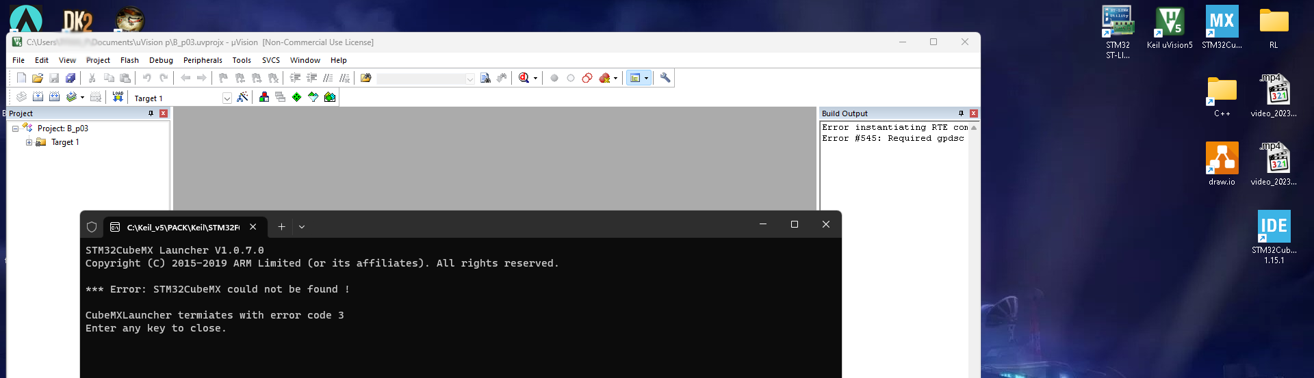Open STM32 ST-LINK Utility desktop shortcut
Viewport: 1314px width, 378px height.
coord(1118,32)
